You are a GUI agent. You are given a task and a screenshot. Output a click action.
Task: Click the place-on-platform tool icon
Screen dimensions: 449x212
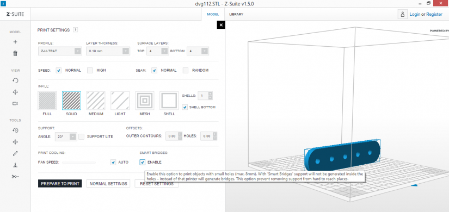tap(15, 165)
